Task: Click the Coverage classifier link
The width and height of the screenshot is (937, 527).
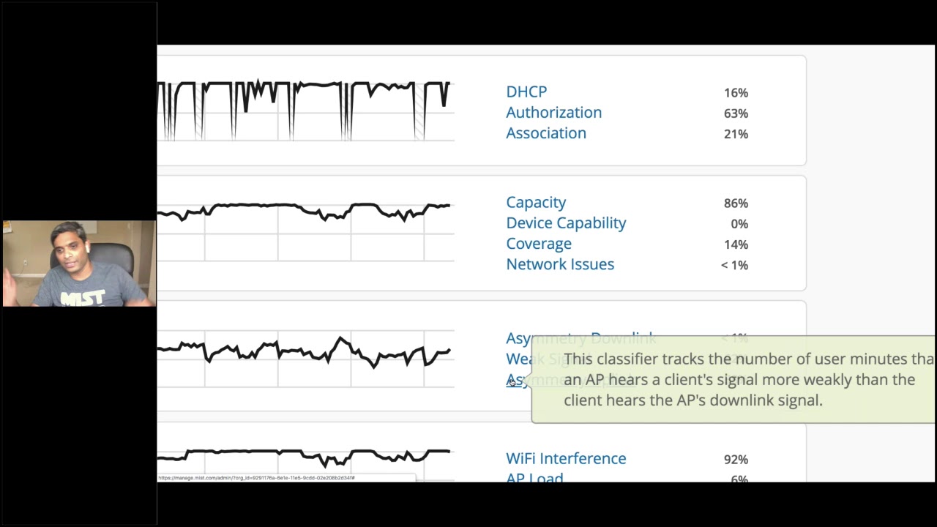Action: (539, 243)
